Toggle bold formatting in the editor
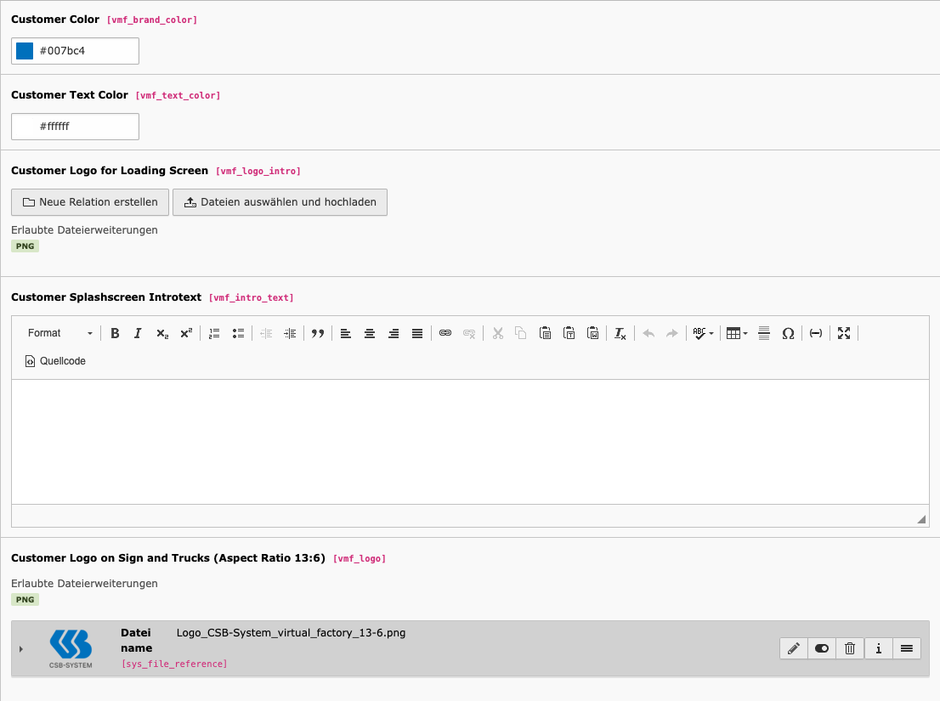Viewport: 940px width, 701px height. point(115,334)
